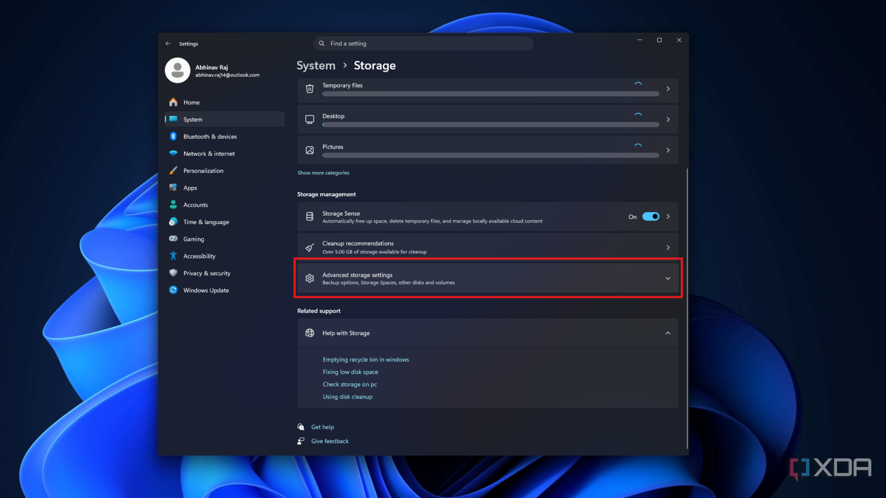Click the user profile avatar
This screenshot has height=498, width=886.
point(177,70)
